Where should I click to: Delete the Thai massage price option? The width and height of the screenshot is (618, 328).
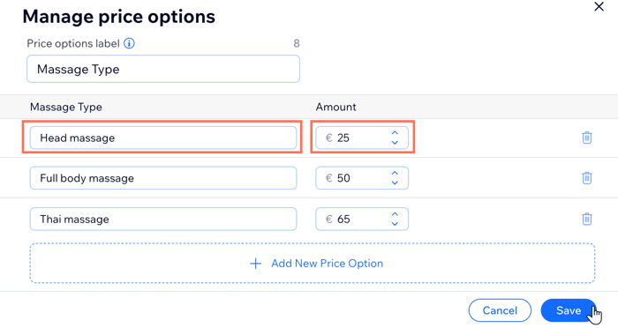tap(587, 219)
